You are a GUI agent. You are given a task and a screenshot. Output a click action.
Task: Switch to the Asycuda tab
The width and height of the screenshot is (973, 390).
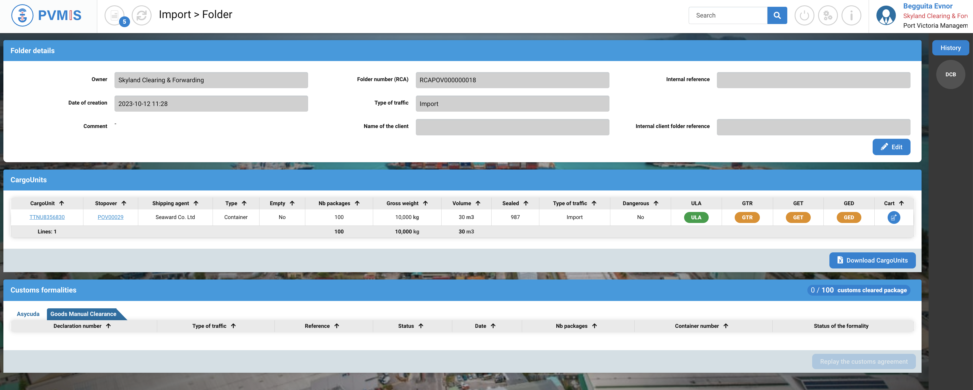[x=28, y=314]
